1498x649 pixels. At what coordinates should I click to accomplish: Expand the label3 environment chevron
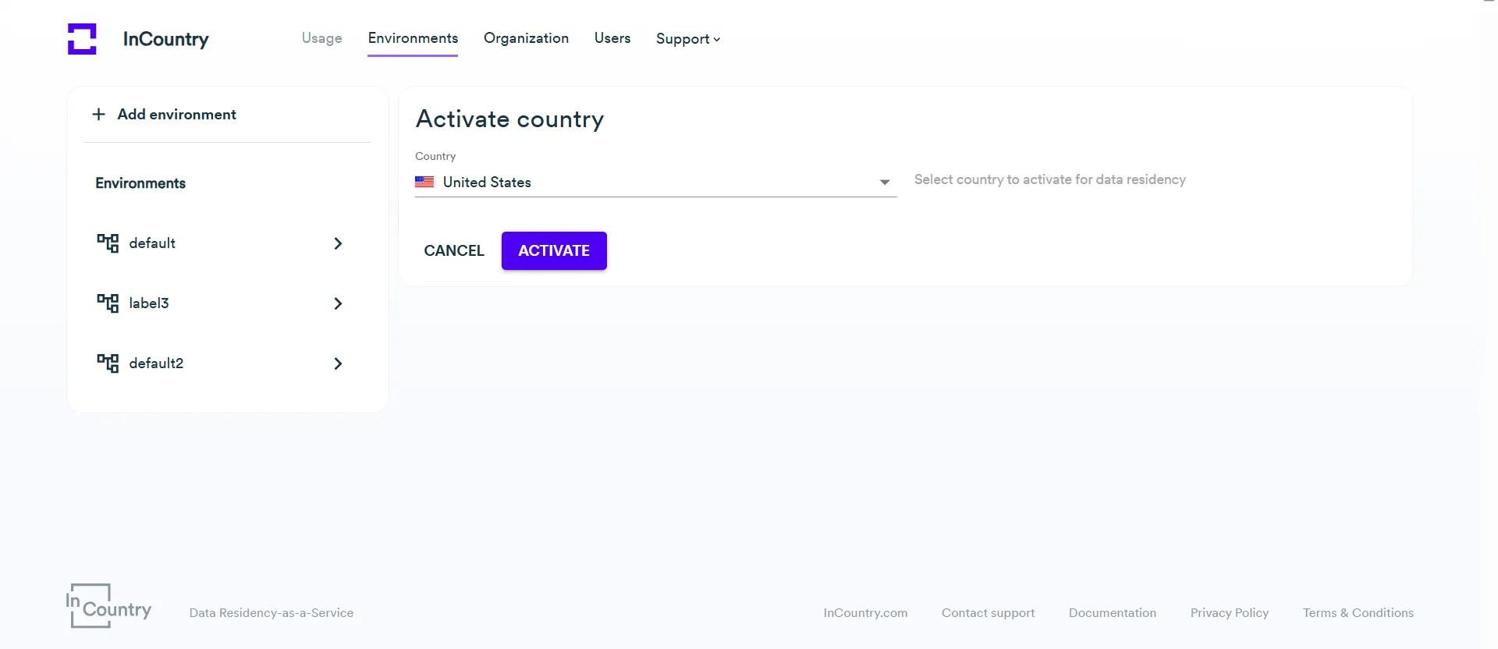[x=338, y=303]
